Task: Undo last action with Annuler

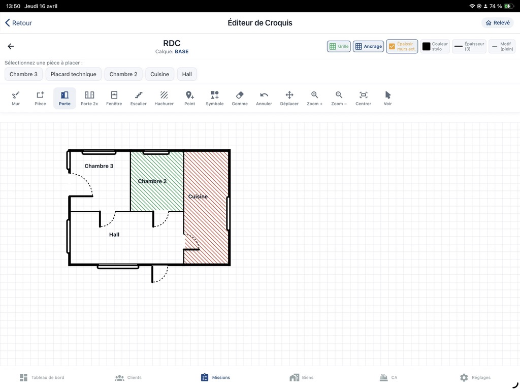Action: (x=264, y=98)
